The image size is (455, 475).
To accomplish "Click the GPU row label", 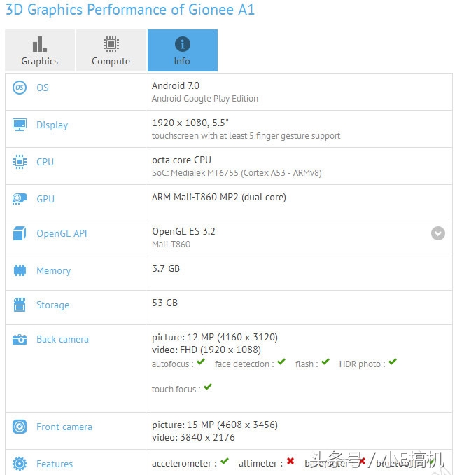I will [45, 199].
